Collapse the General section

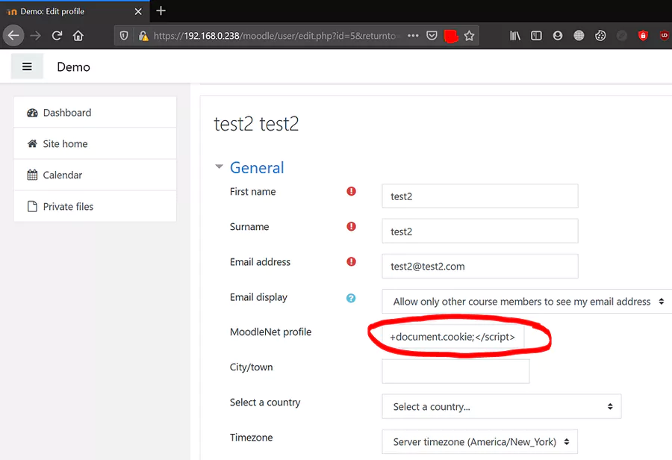[220, 167]
